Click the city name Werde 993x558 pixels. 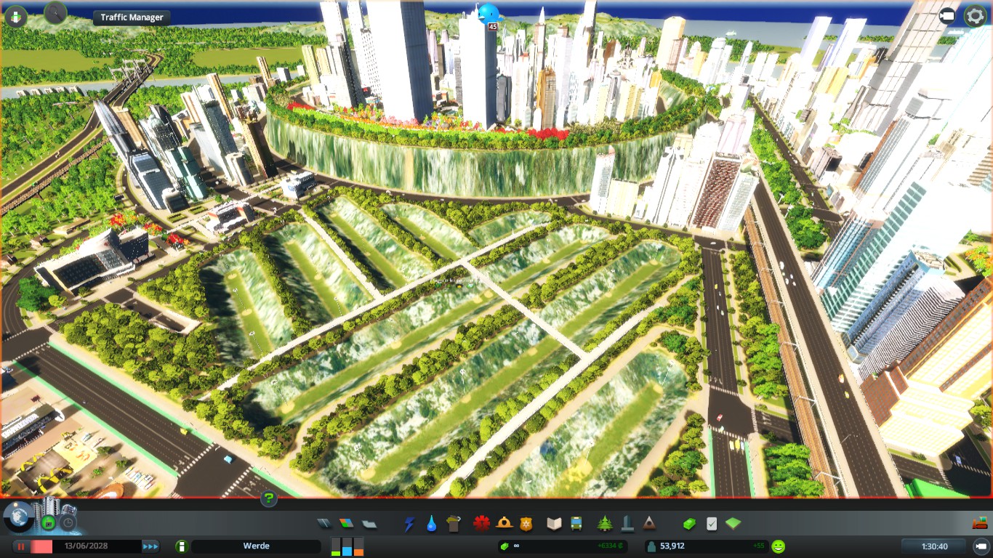point(256,546)
